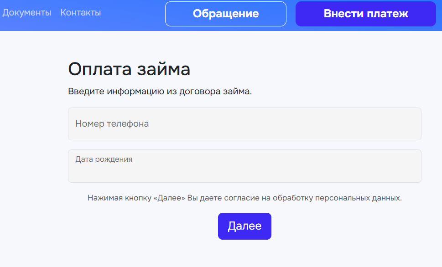The image size is (442, 267).
Task: Submit an appeal via Обращение
Action: coord(226,14)
